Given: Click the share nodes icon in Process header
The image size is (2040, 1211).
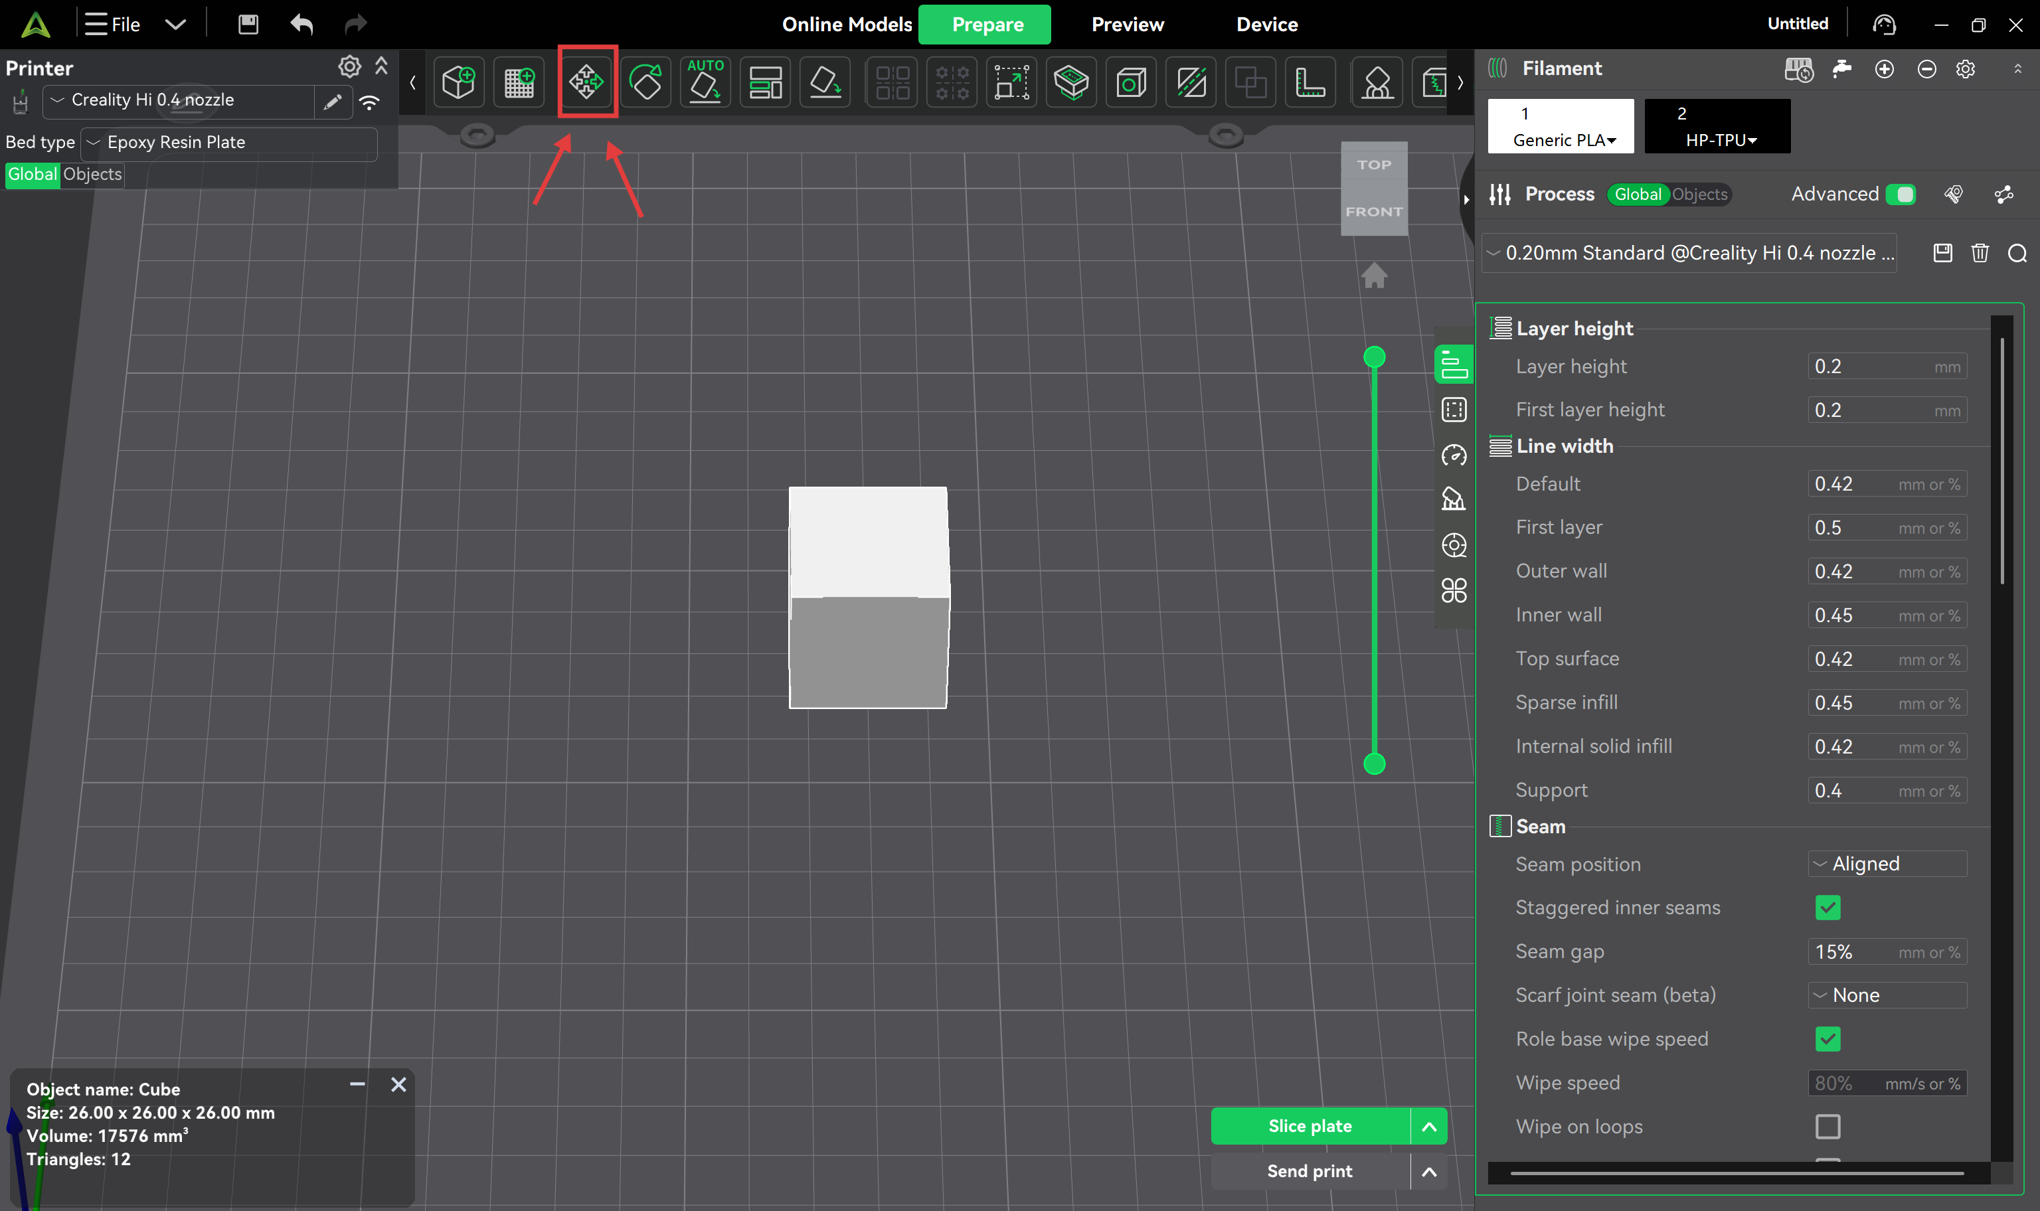Looking at the screenshot, I should click(2004, 195).
